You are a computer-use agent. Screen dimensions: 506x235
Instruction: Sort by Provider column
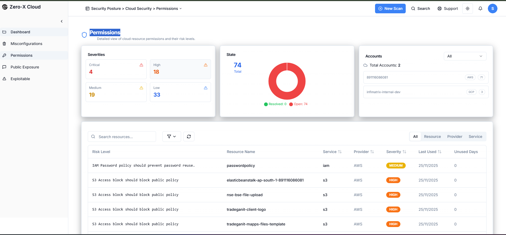click(x=364, y=152)
